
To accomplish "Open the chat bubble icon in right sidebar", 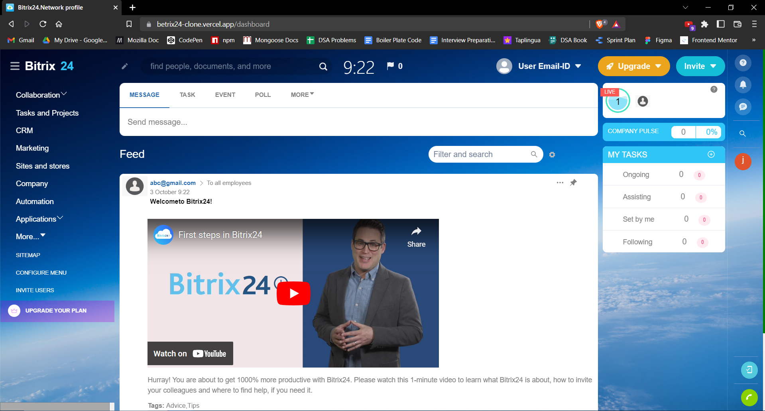I will (x=743, y=106).
